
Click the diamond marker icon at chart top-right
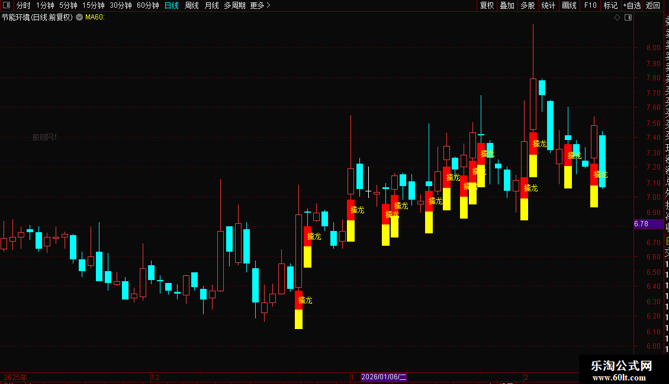click(x=617, y=18)
